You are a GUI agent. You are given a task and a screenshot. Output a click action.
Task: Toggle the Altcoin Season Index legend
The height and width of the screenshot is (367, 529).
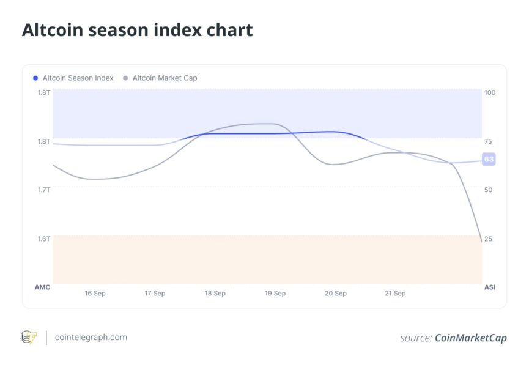pyautogui.click(x=78, y=78)
